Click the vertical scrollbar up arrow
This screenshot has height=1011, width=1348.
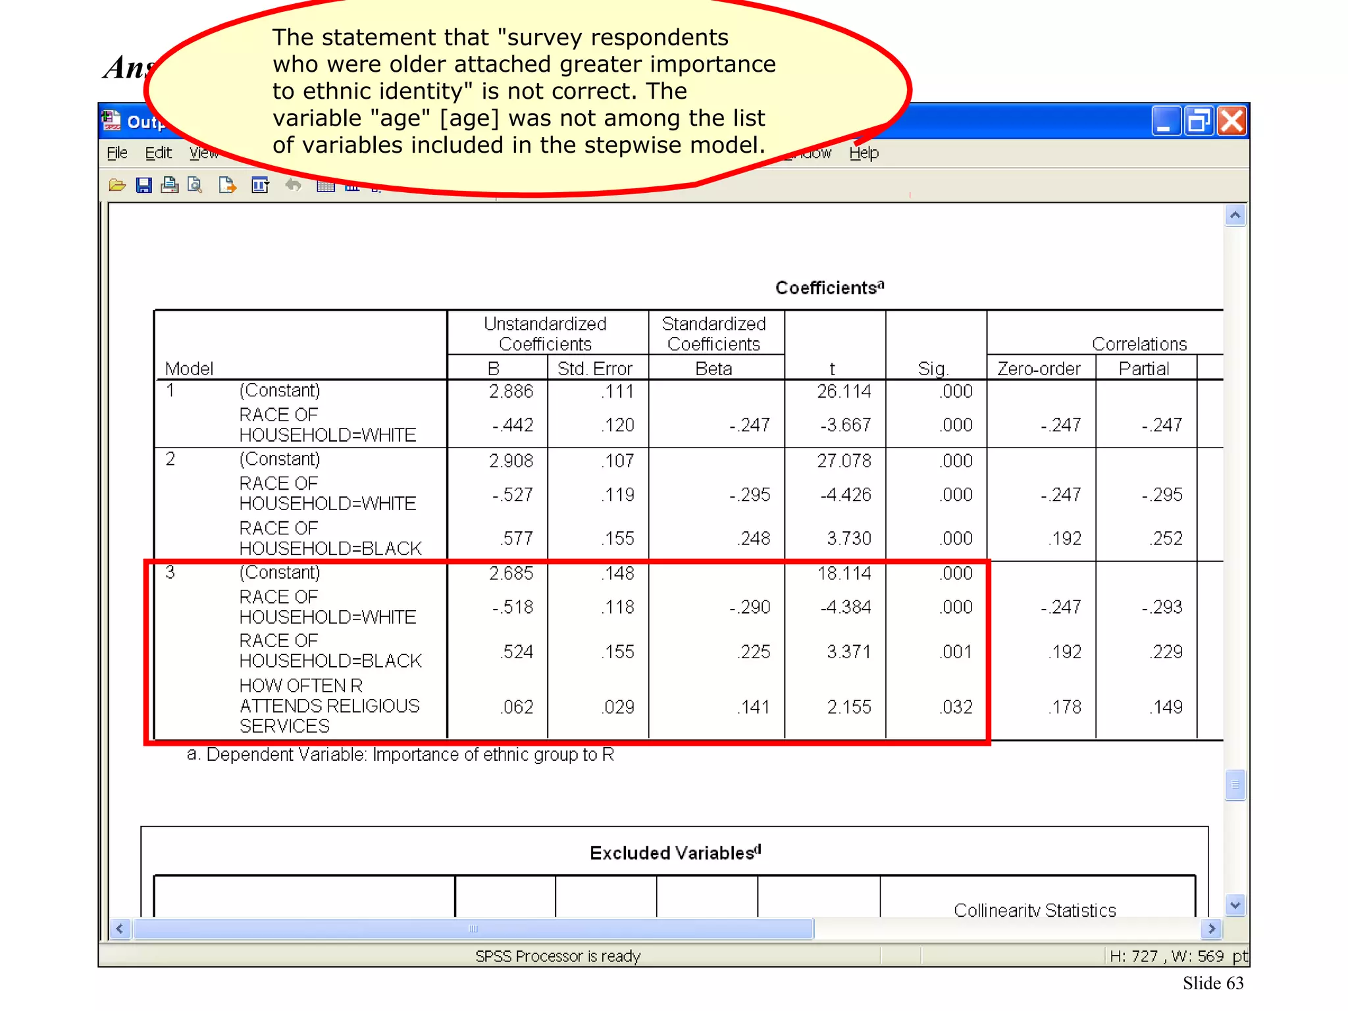click(x=1235, y=215)
